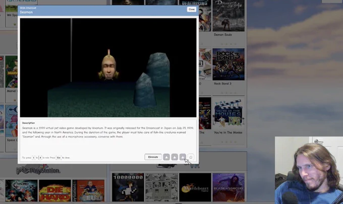
Task: Open the You're in The Movies cover
Action: pos(228,113)
